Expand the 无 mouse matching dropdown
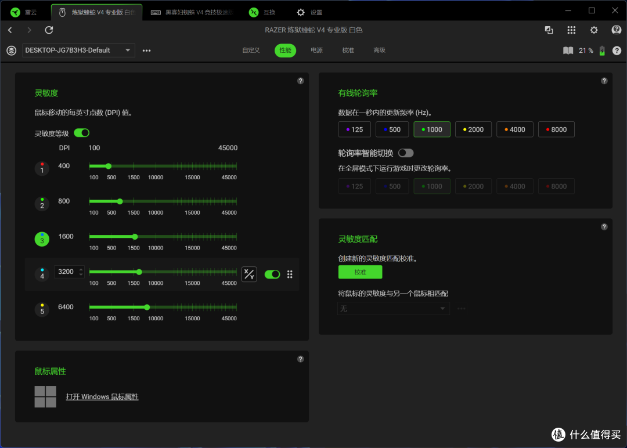 (394, 309)
